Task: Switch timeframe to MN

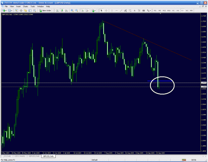Action: pyautogui.click(x=191, y=10)
